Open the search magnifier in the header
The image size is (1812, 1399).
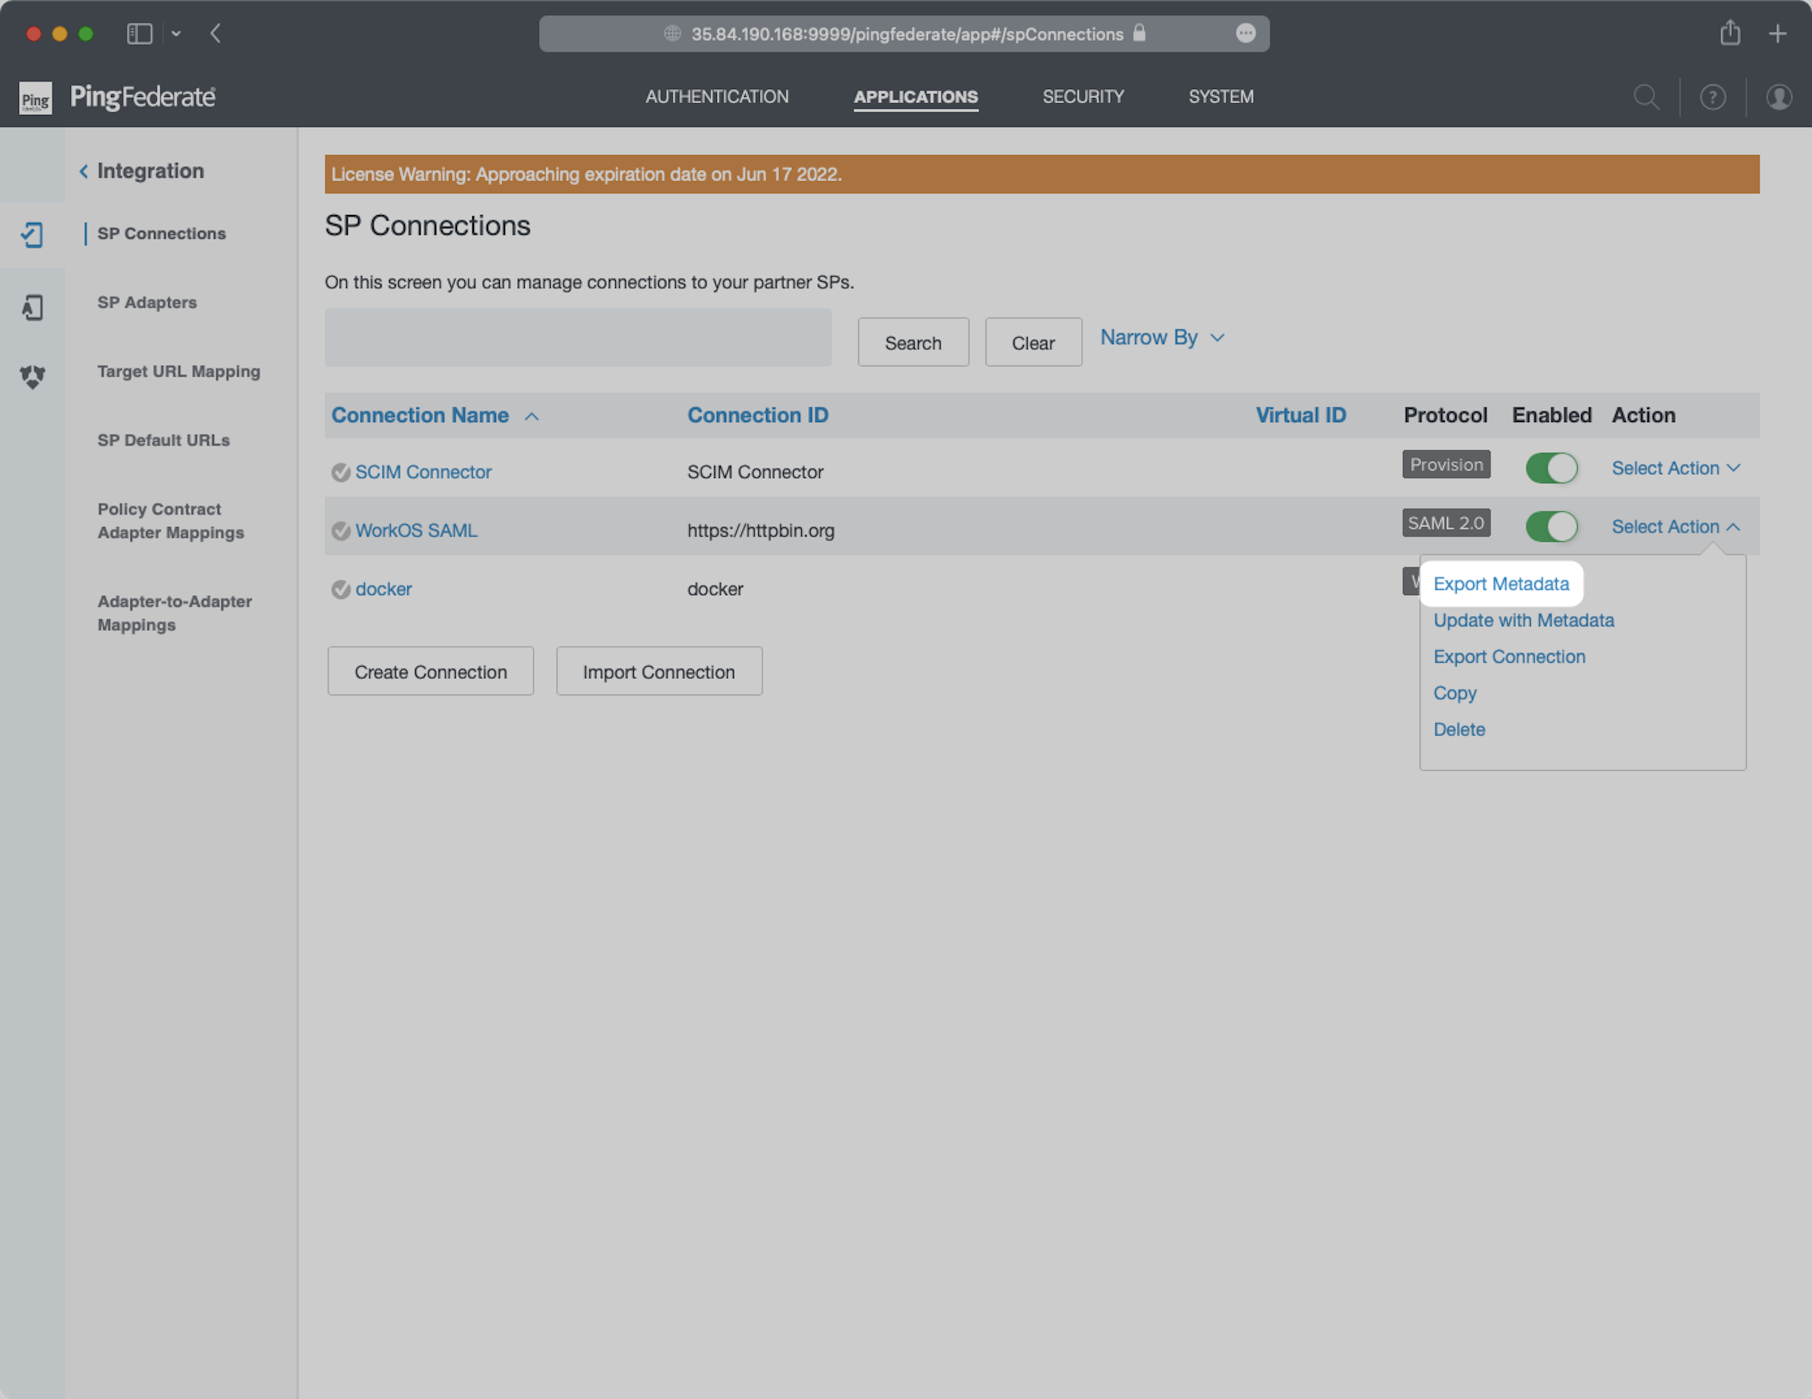[1646, 97]
